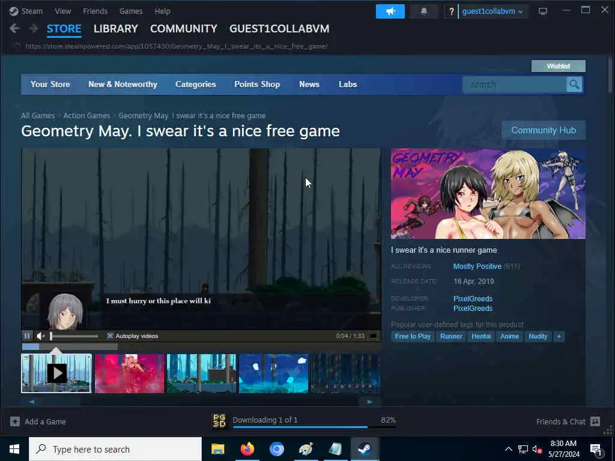Click the Downloading 1 of 1 progress bar
This screenshot has width=615, height=461.
coord(314,427)
